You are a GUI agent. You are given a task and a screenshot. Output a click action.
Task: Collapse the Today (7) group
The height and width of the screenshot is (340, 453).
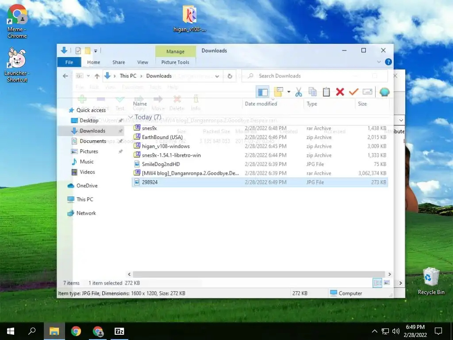coord(131,117)
